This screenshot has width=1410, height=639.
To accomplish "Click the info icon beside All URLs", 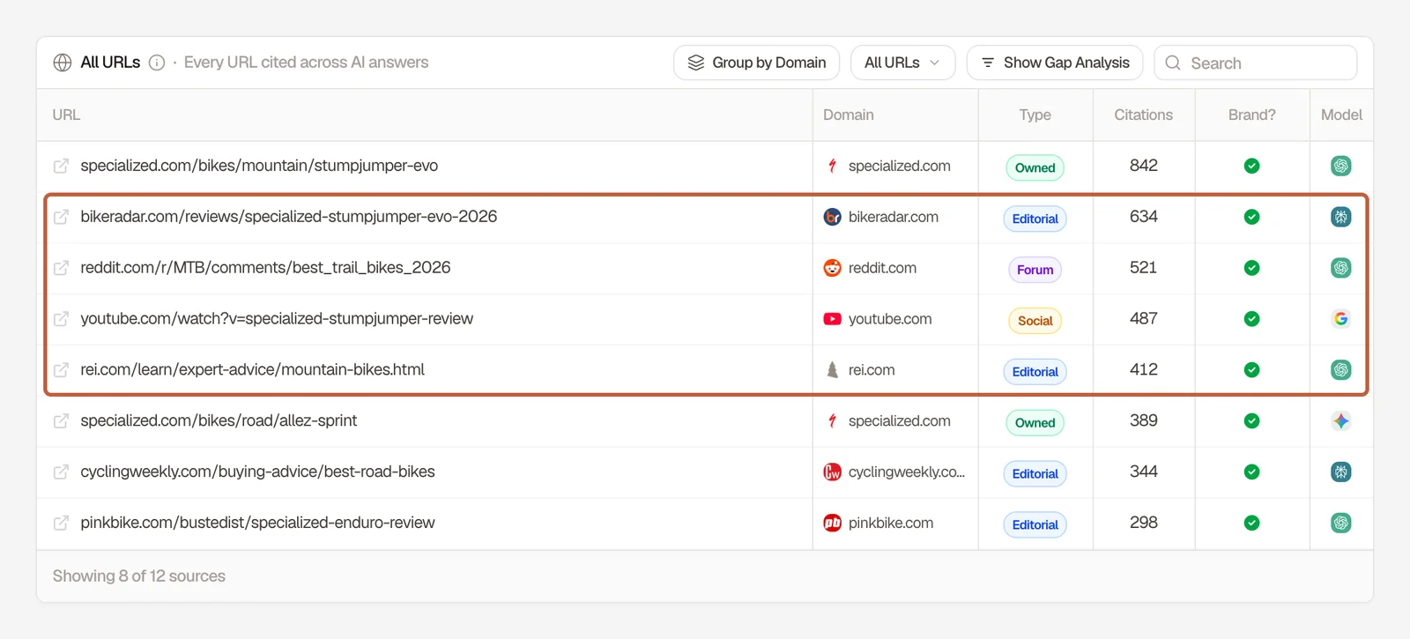I will [x=157, y=63].
